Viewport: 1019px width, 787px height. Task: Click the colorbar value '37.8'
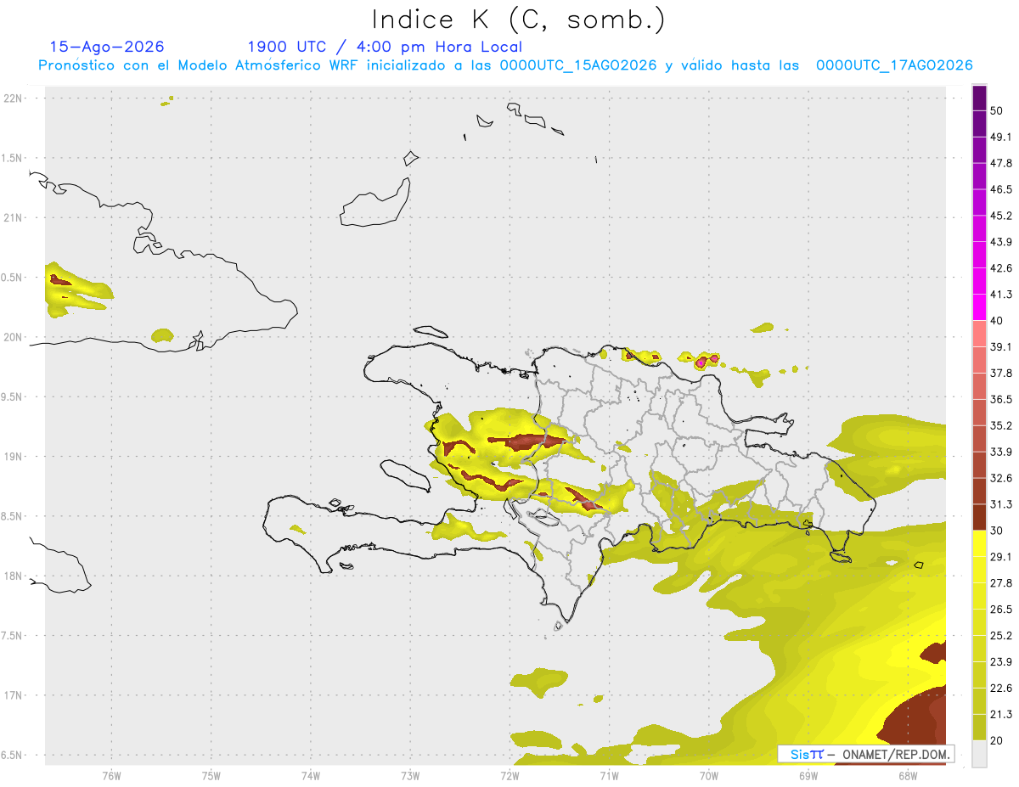point(1001,374)
